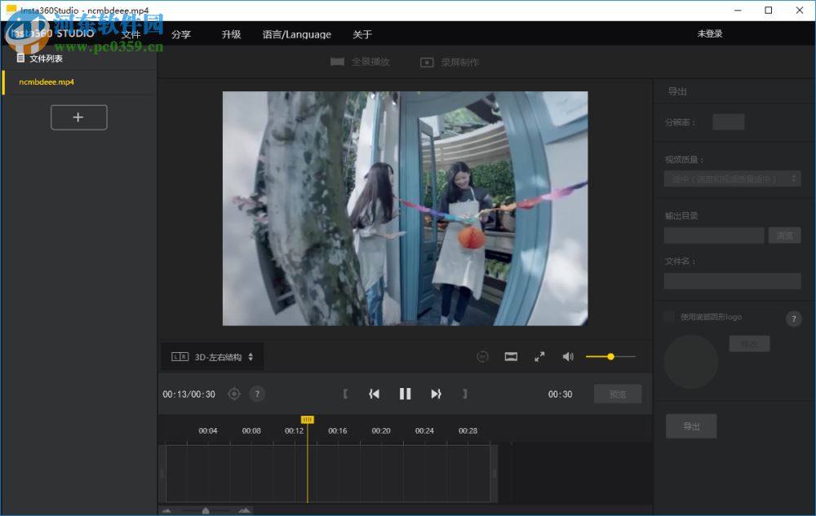
Task: Select the crosshair recenter icon near the timecode
Action: point(234,394)
